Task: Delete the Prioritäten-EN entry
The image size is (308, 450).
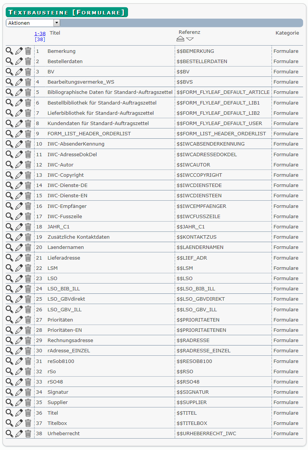Action: tap(28, 330)
